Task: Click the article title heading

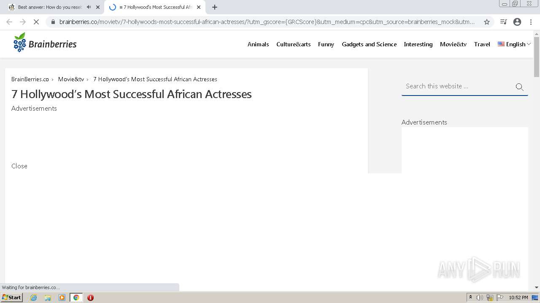Action: click(131, 94)
